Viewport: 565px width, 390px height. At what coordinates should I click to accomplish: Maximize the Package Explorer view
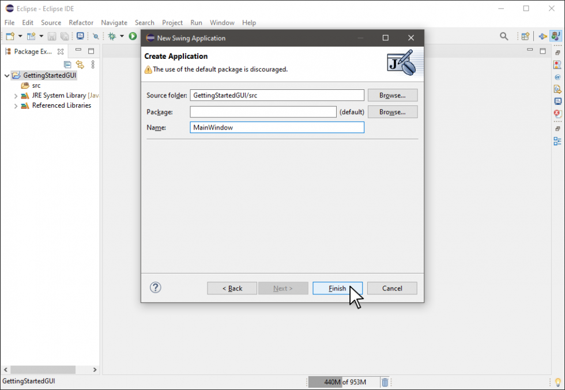[x=91, y=51]
